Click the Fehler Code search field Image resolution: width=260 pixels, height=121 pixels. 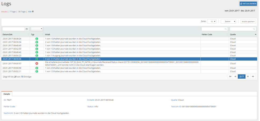(x=215, y=29)
